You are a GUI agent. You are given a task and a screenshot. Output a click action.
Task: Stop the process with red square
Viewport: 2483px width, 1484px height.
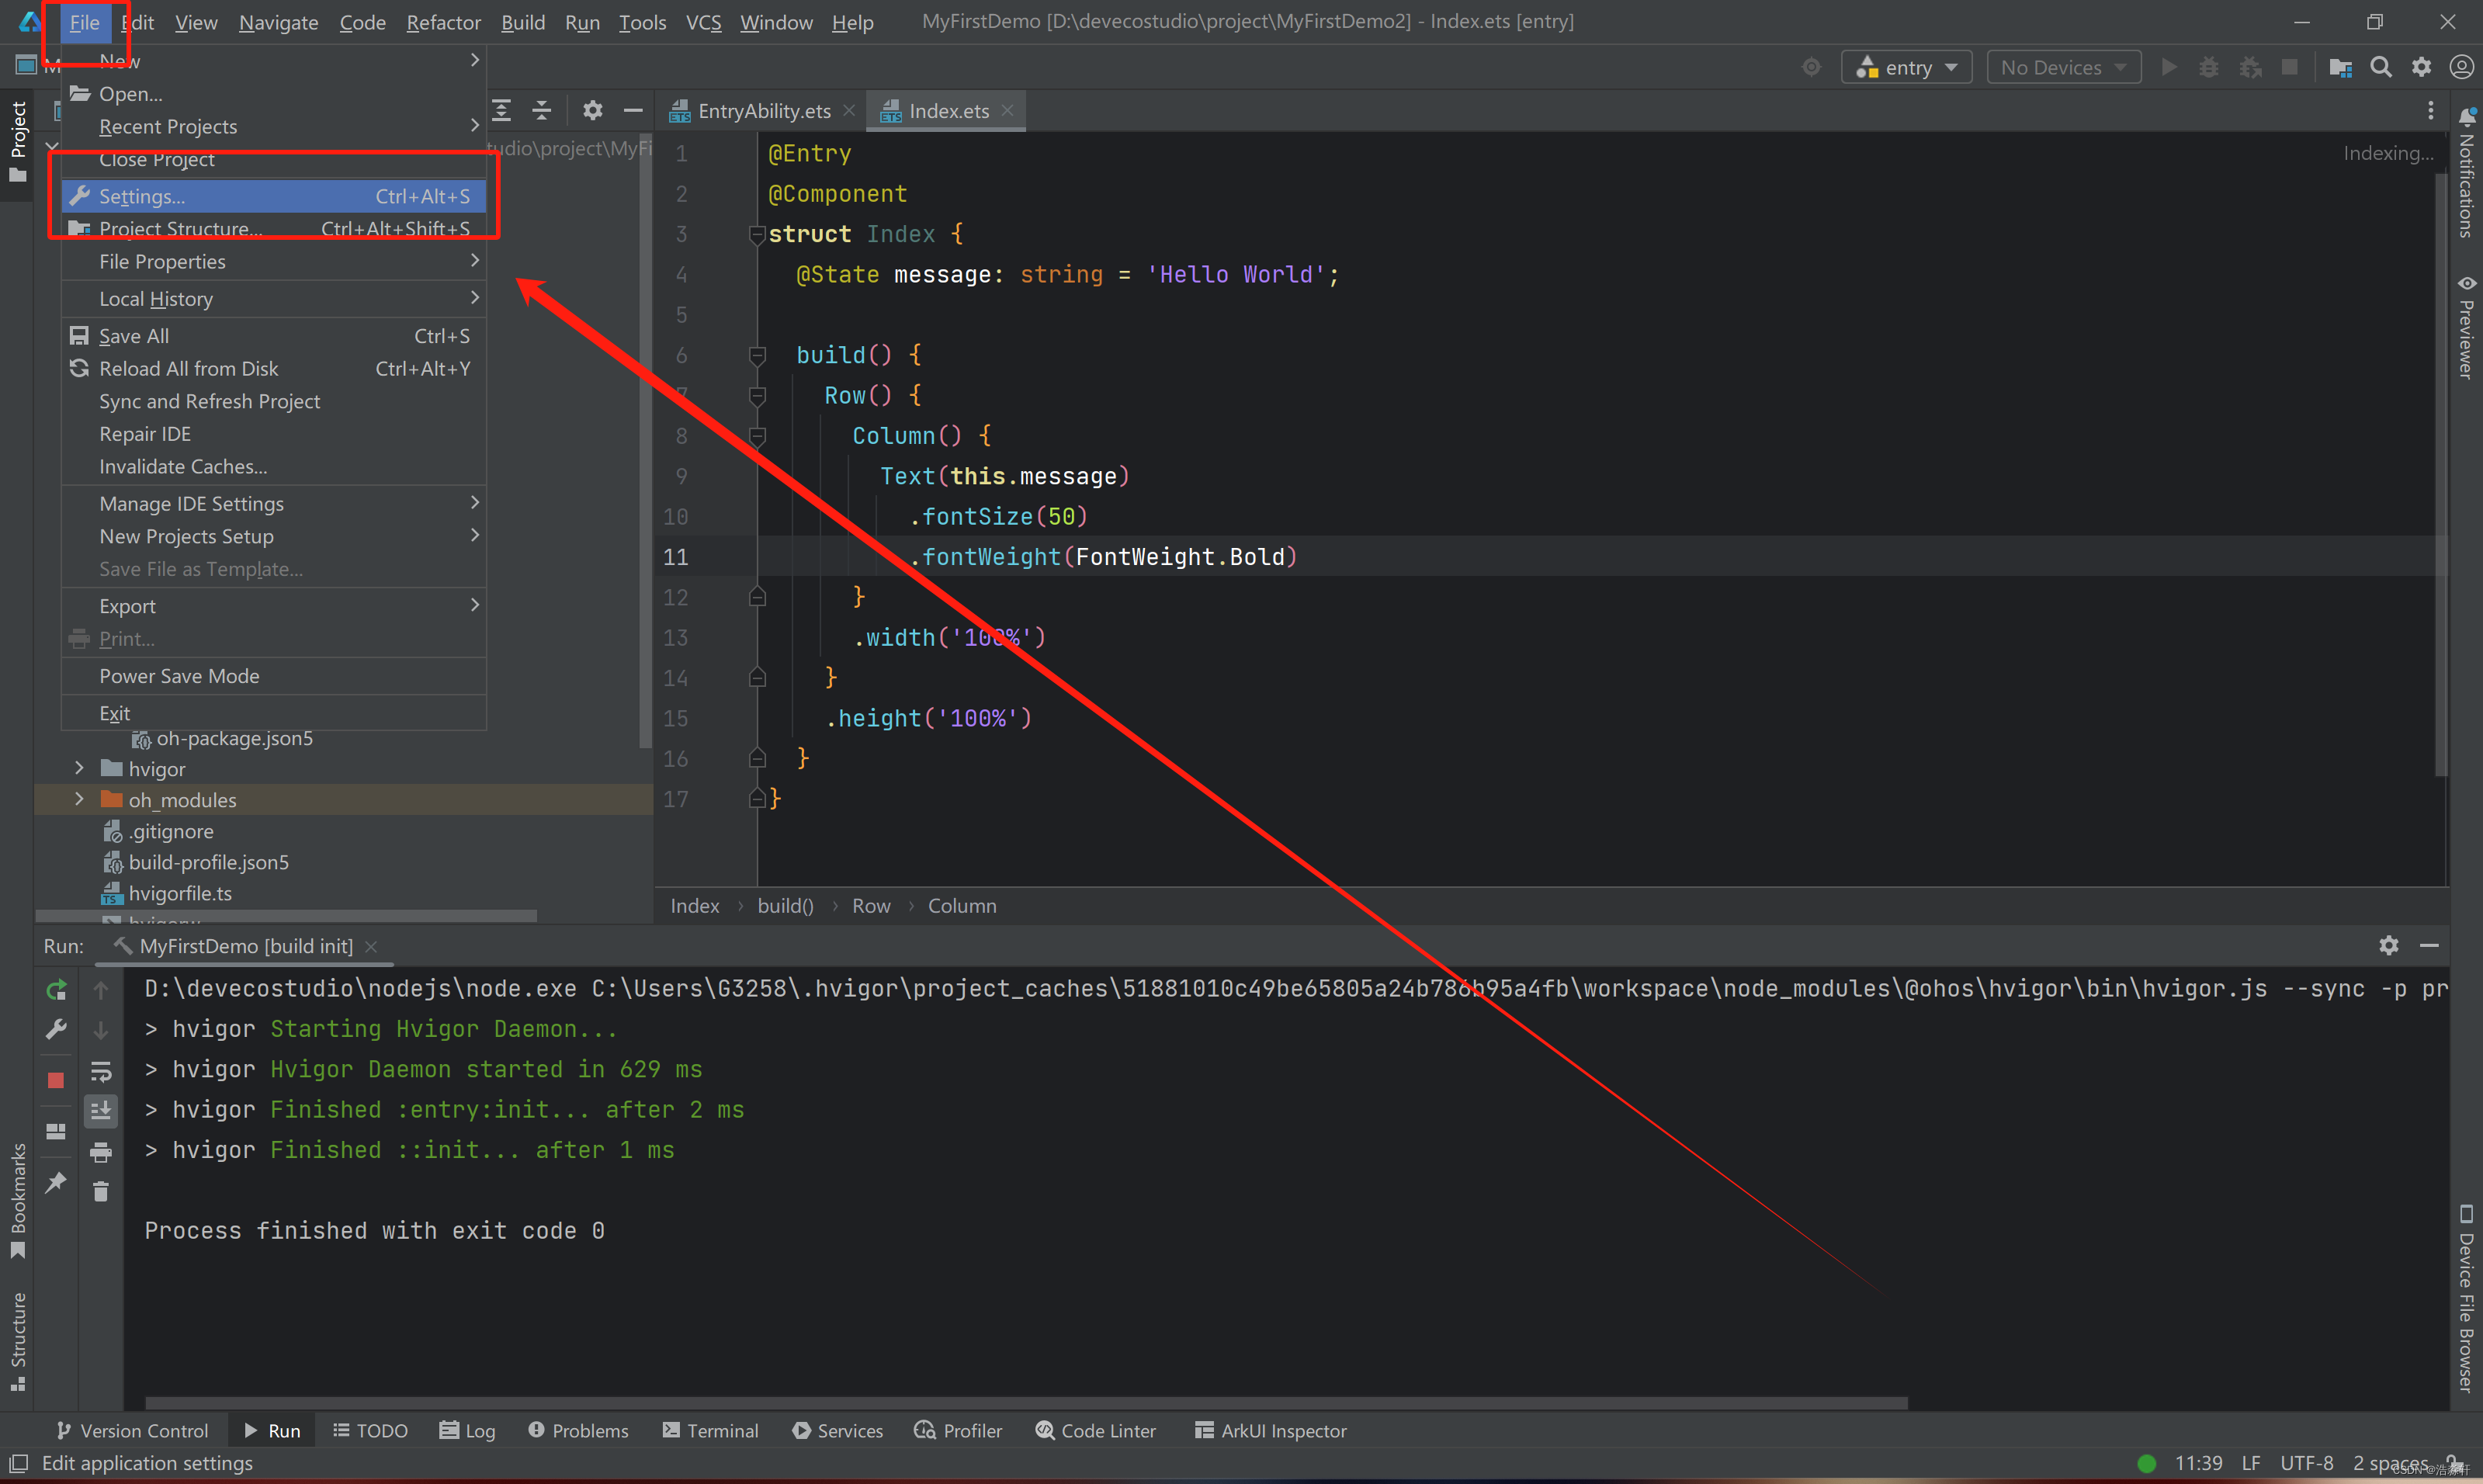[x=56, y=1080]
